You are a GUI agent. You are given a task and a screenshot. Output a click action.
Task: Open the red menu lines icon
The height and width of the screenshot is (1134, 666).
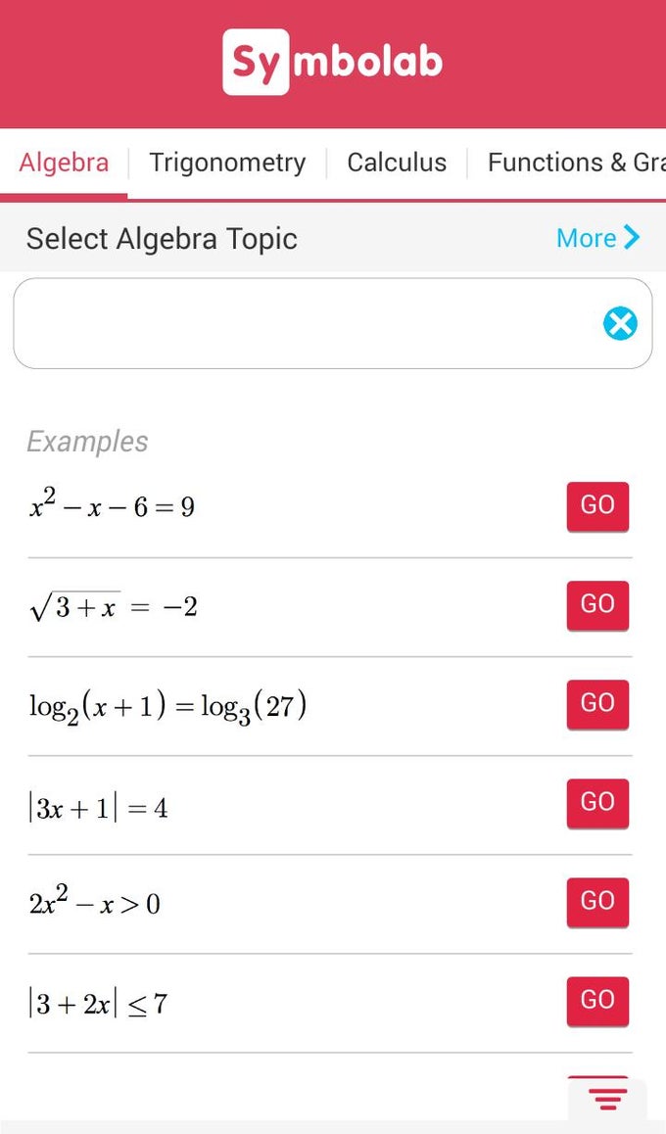607,1099
